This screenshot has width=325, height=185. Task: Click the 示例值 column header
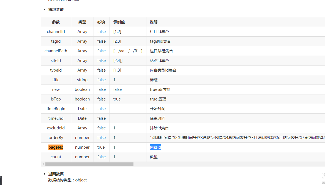[x=119, y=22]
